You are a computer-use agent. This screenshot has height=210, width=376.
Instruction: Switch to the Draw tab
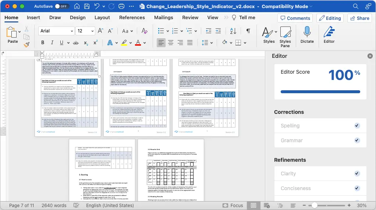[x=55, y=18]
